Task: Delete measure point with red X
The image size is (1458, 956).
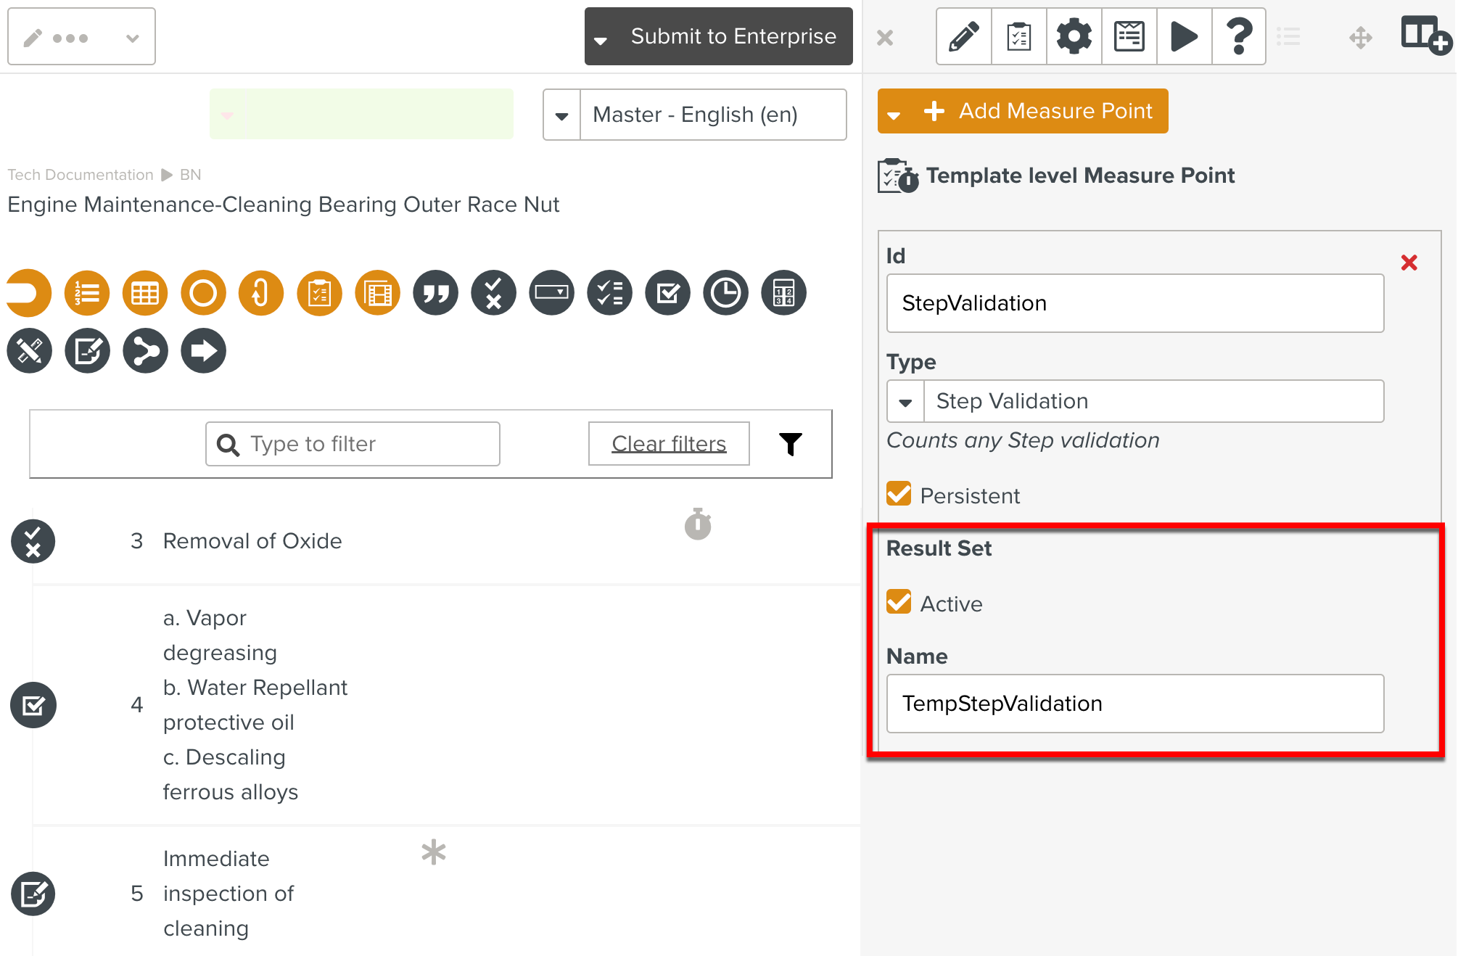Action: 1409,263
